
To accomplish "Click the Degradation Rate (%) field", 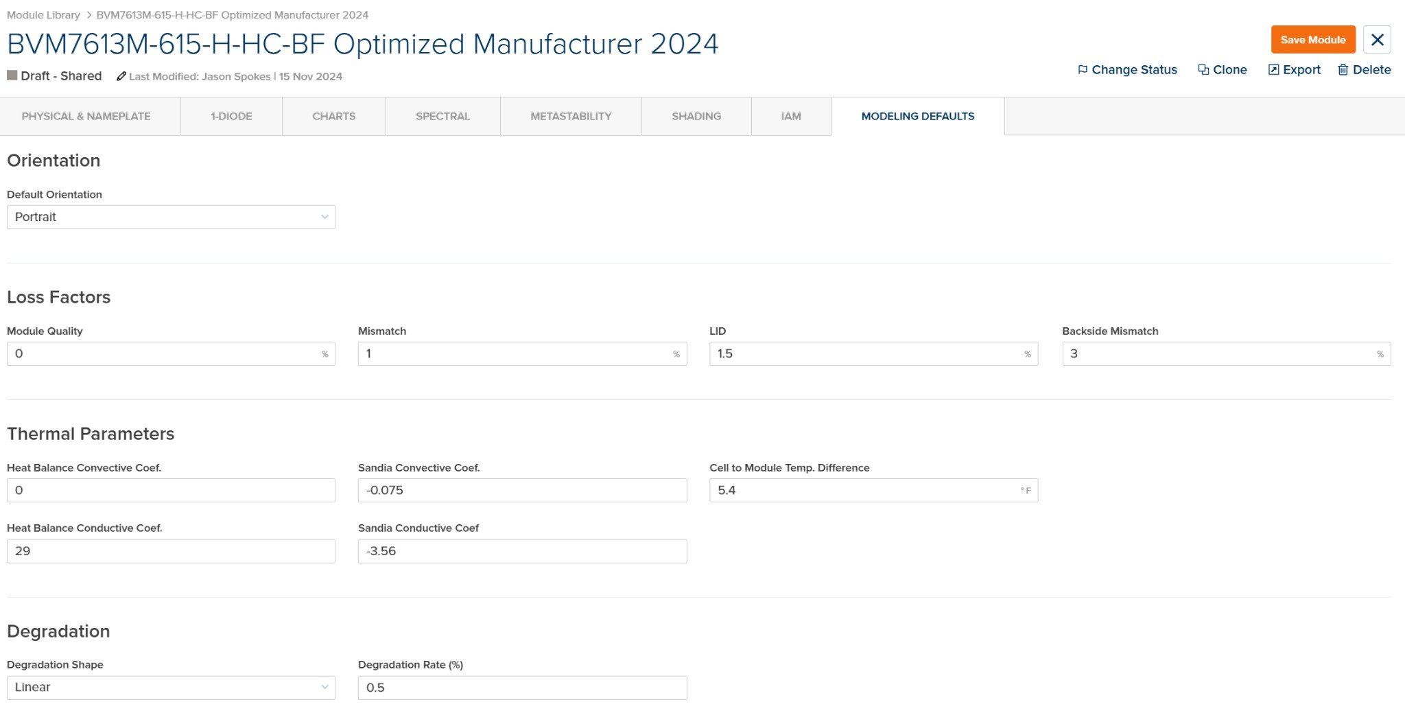I will 522,688.
